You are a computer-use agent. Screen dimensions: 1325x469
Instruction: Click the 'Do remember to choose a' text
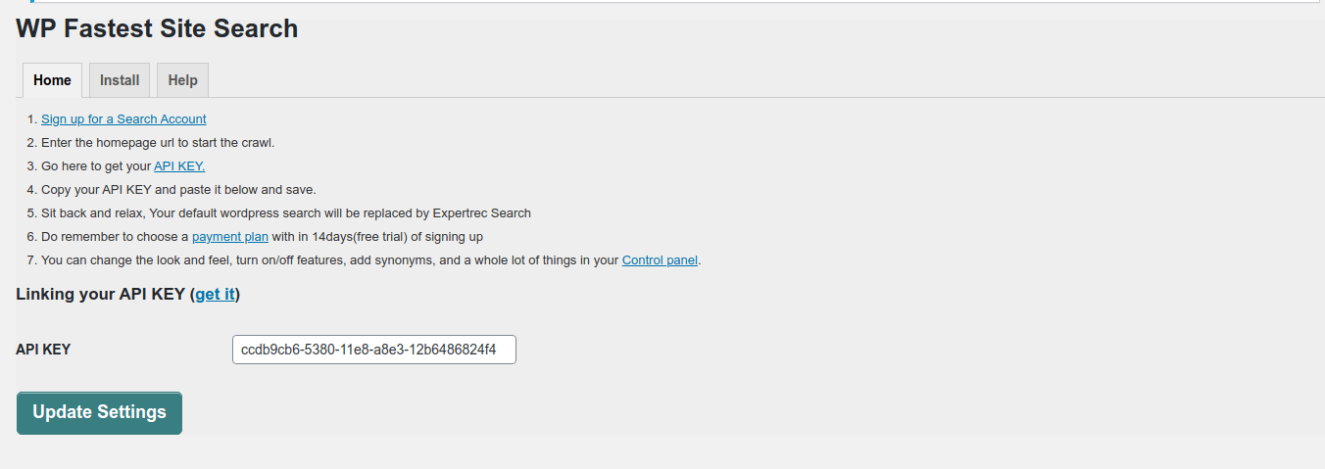tap(115, 237)
